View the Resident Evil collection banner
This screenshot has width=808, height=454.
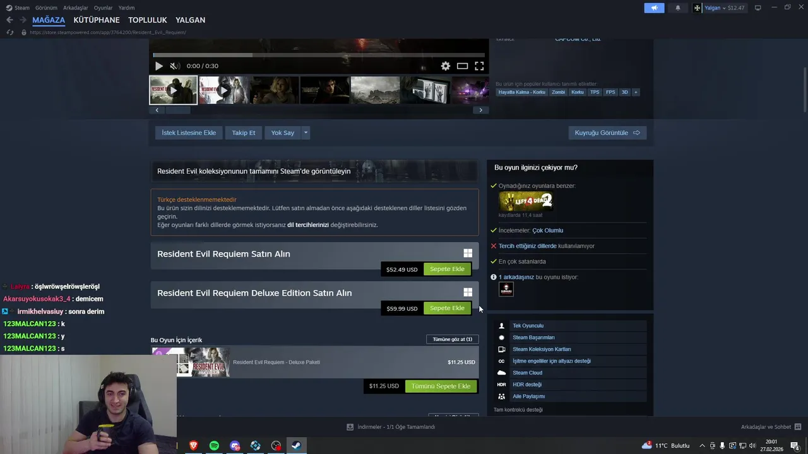314,171
